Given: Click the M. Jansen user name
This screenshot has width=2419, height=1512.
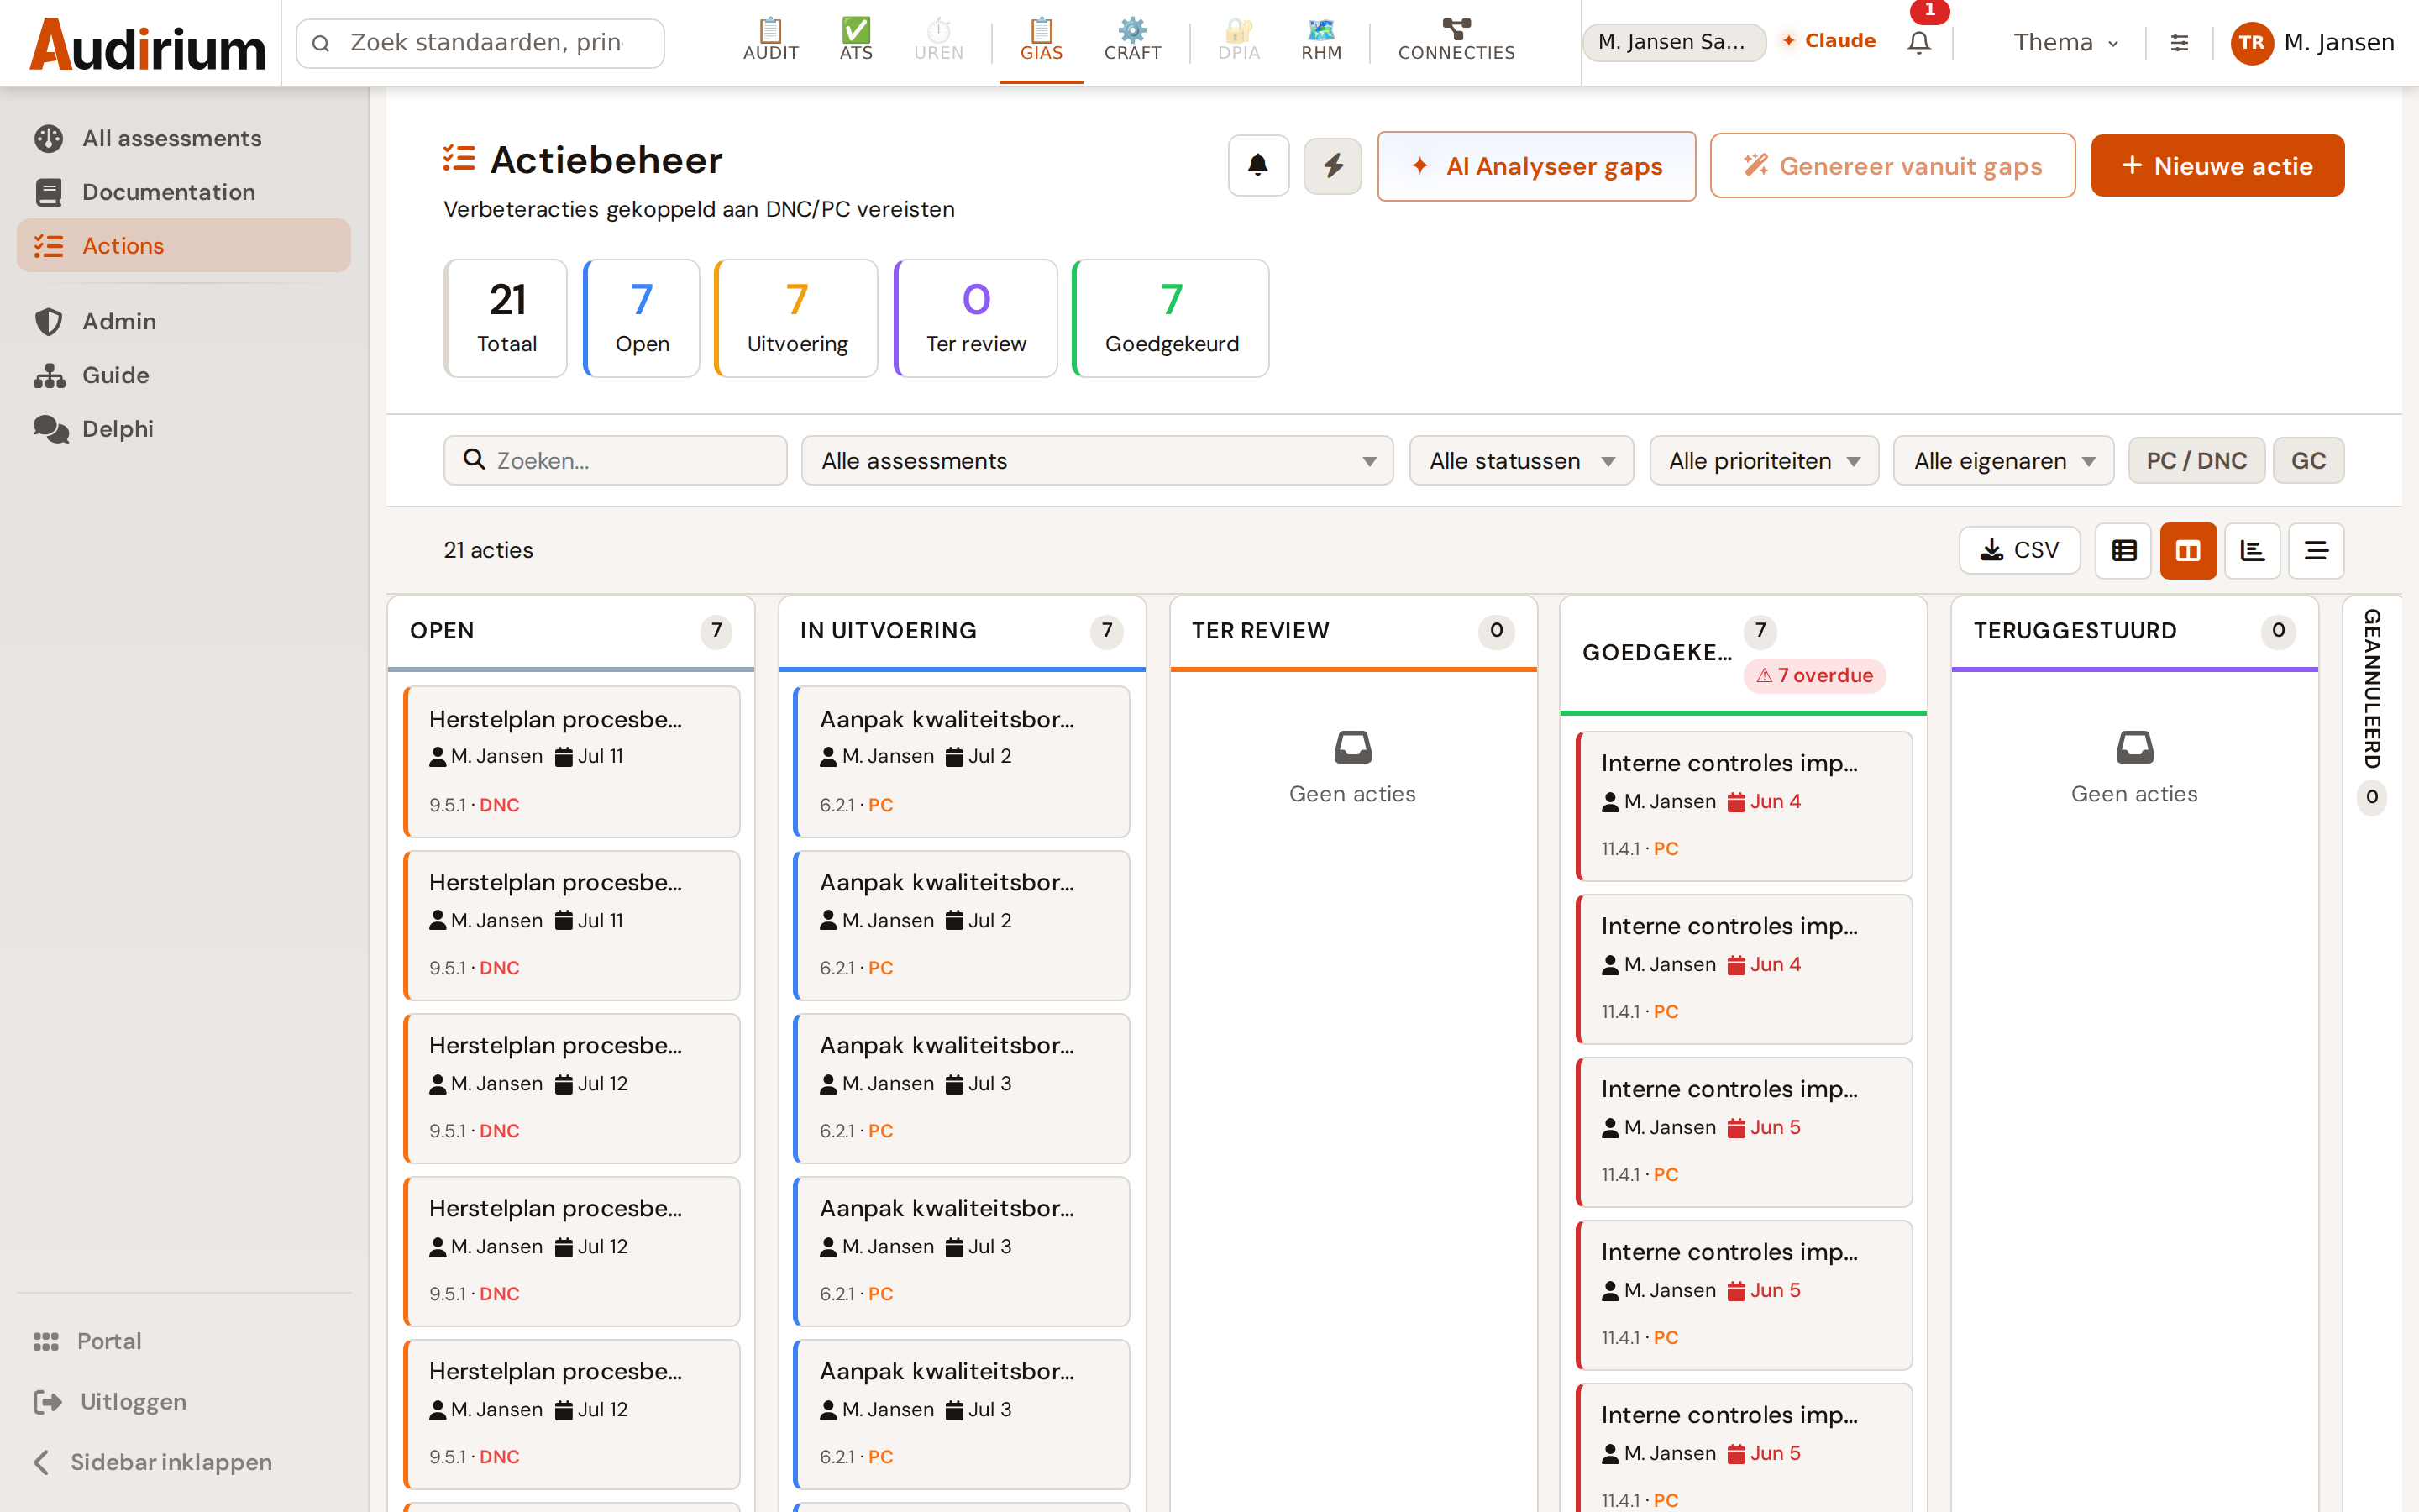Looking at the screenshot, I should coord(2339,43).
